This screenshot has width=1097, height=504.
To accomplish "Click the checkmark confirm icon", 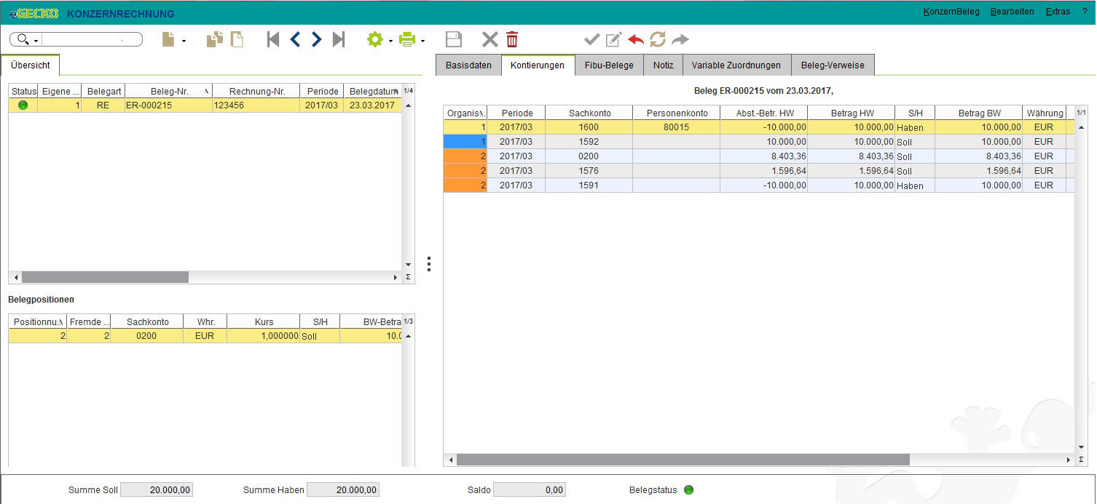I will pos(592,39).
